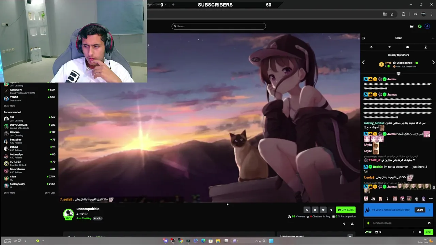Click the Gift Subs button
Viewport: 436px width, 245px height.
345,210
